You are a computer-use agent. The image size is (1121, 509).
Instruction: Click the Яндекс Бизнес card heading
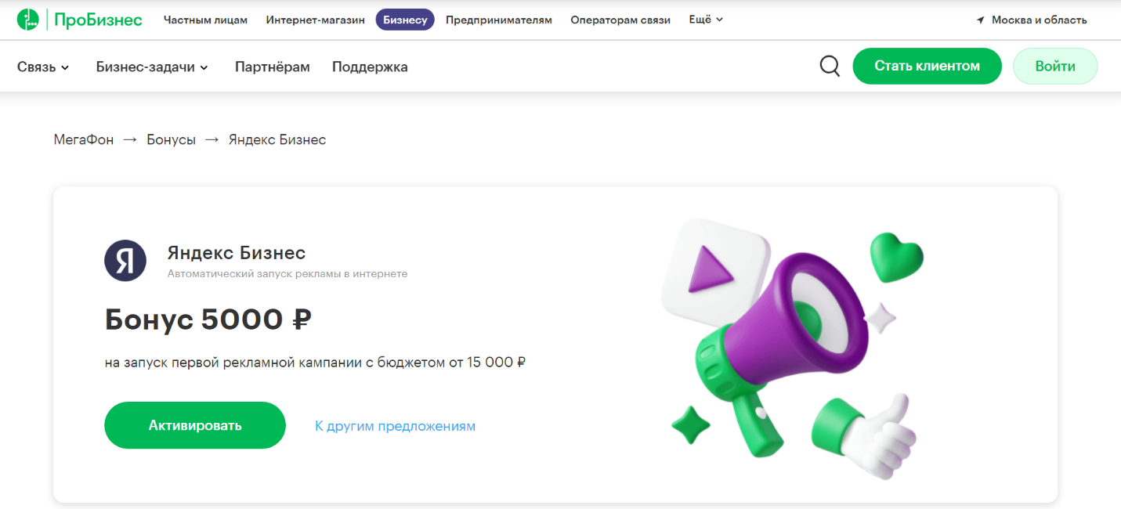pos(237,253)
